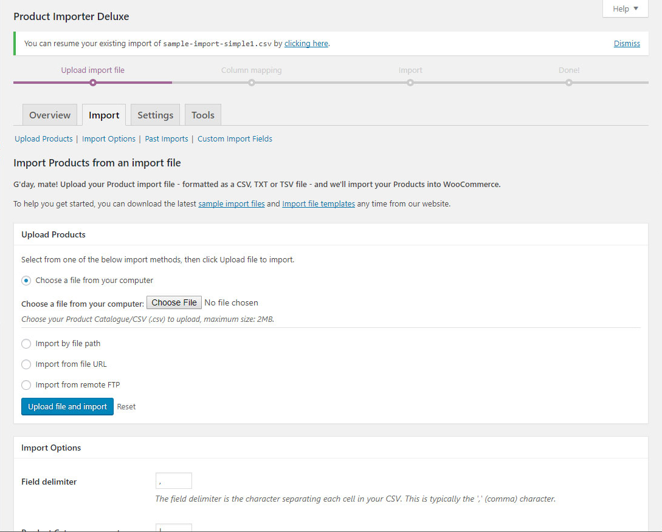Click the Column mapping step marker

[x=251, y=83]
